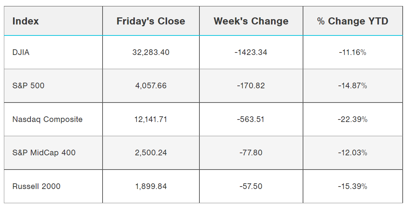The width and height of the screenshot is (414, 211).
Task: Click S&P 500 closing value 4,057.66
Action: coord(151,86)
